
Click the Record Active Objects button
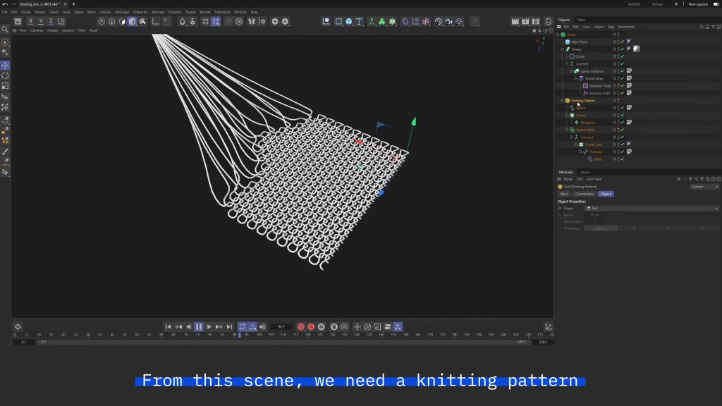click(x=300, y=327)
